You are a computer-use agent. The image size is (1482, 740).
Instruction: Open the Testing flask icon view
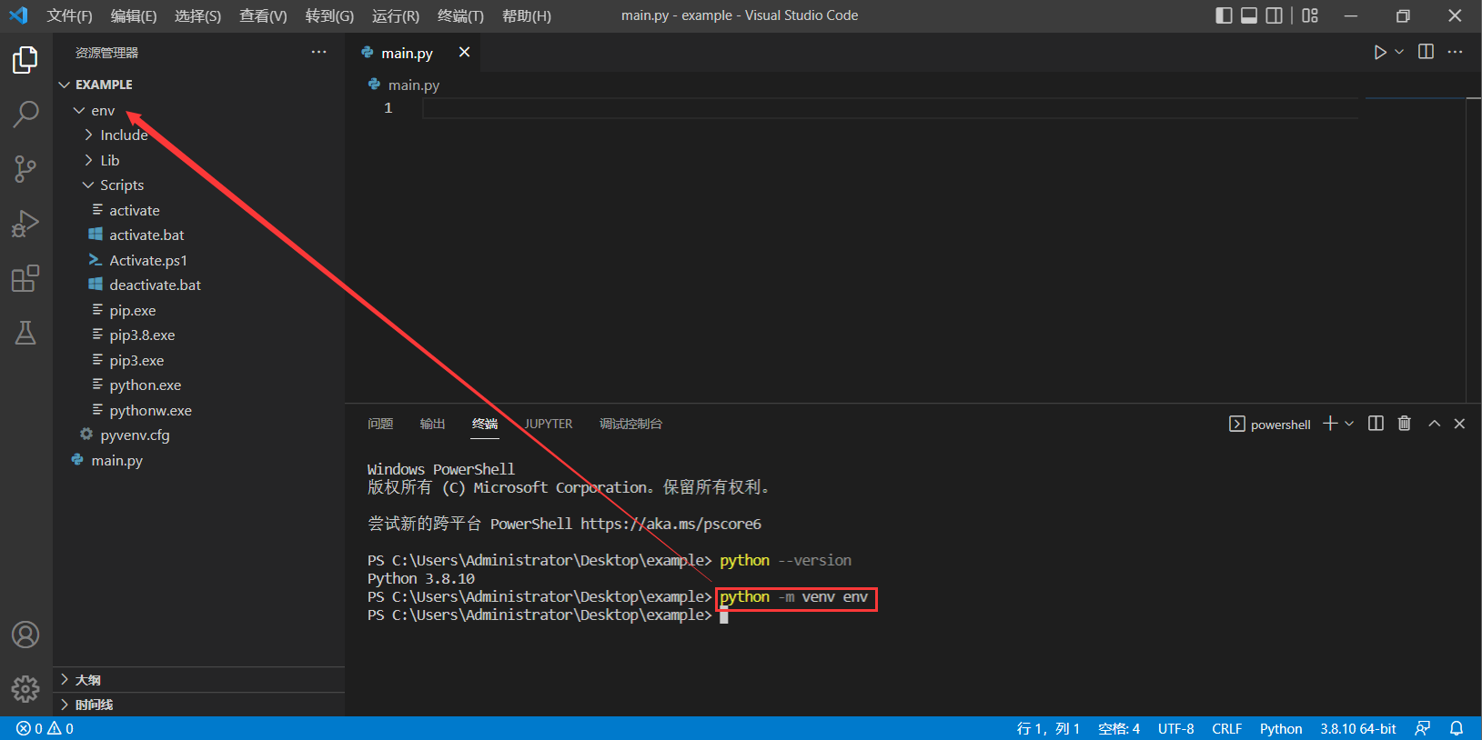[x=25, y=333]
